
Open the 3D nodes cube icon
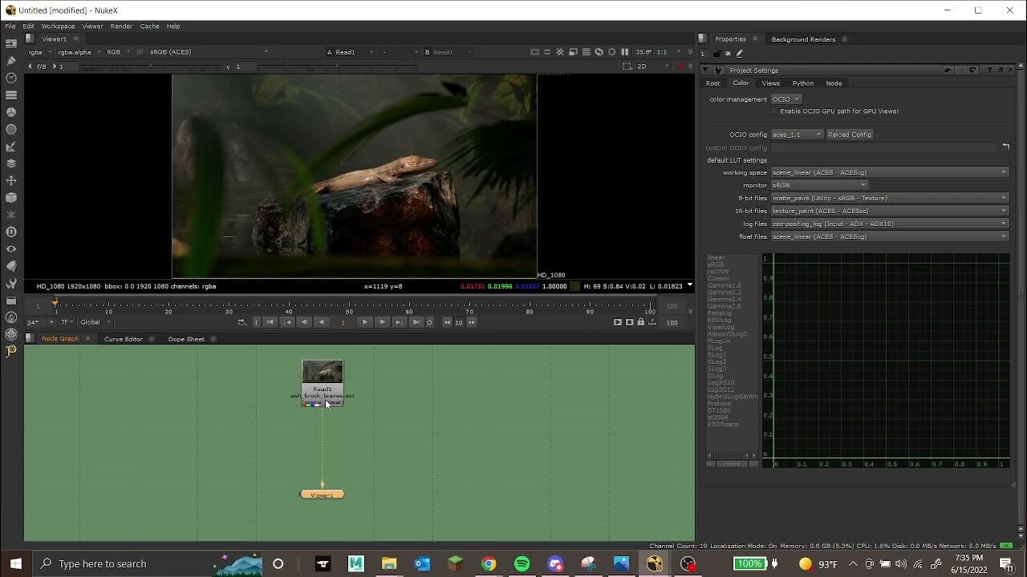pyautogui.click(x=11, y=198)
